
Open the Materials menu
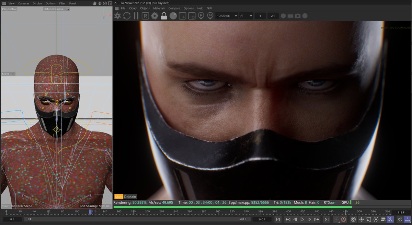[x=159, y=8]
